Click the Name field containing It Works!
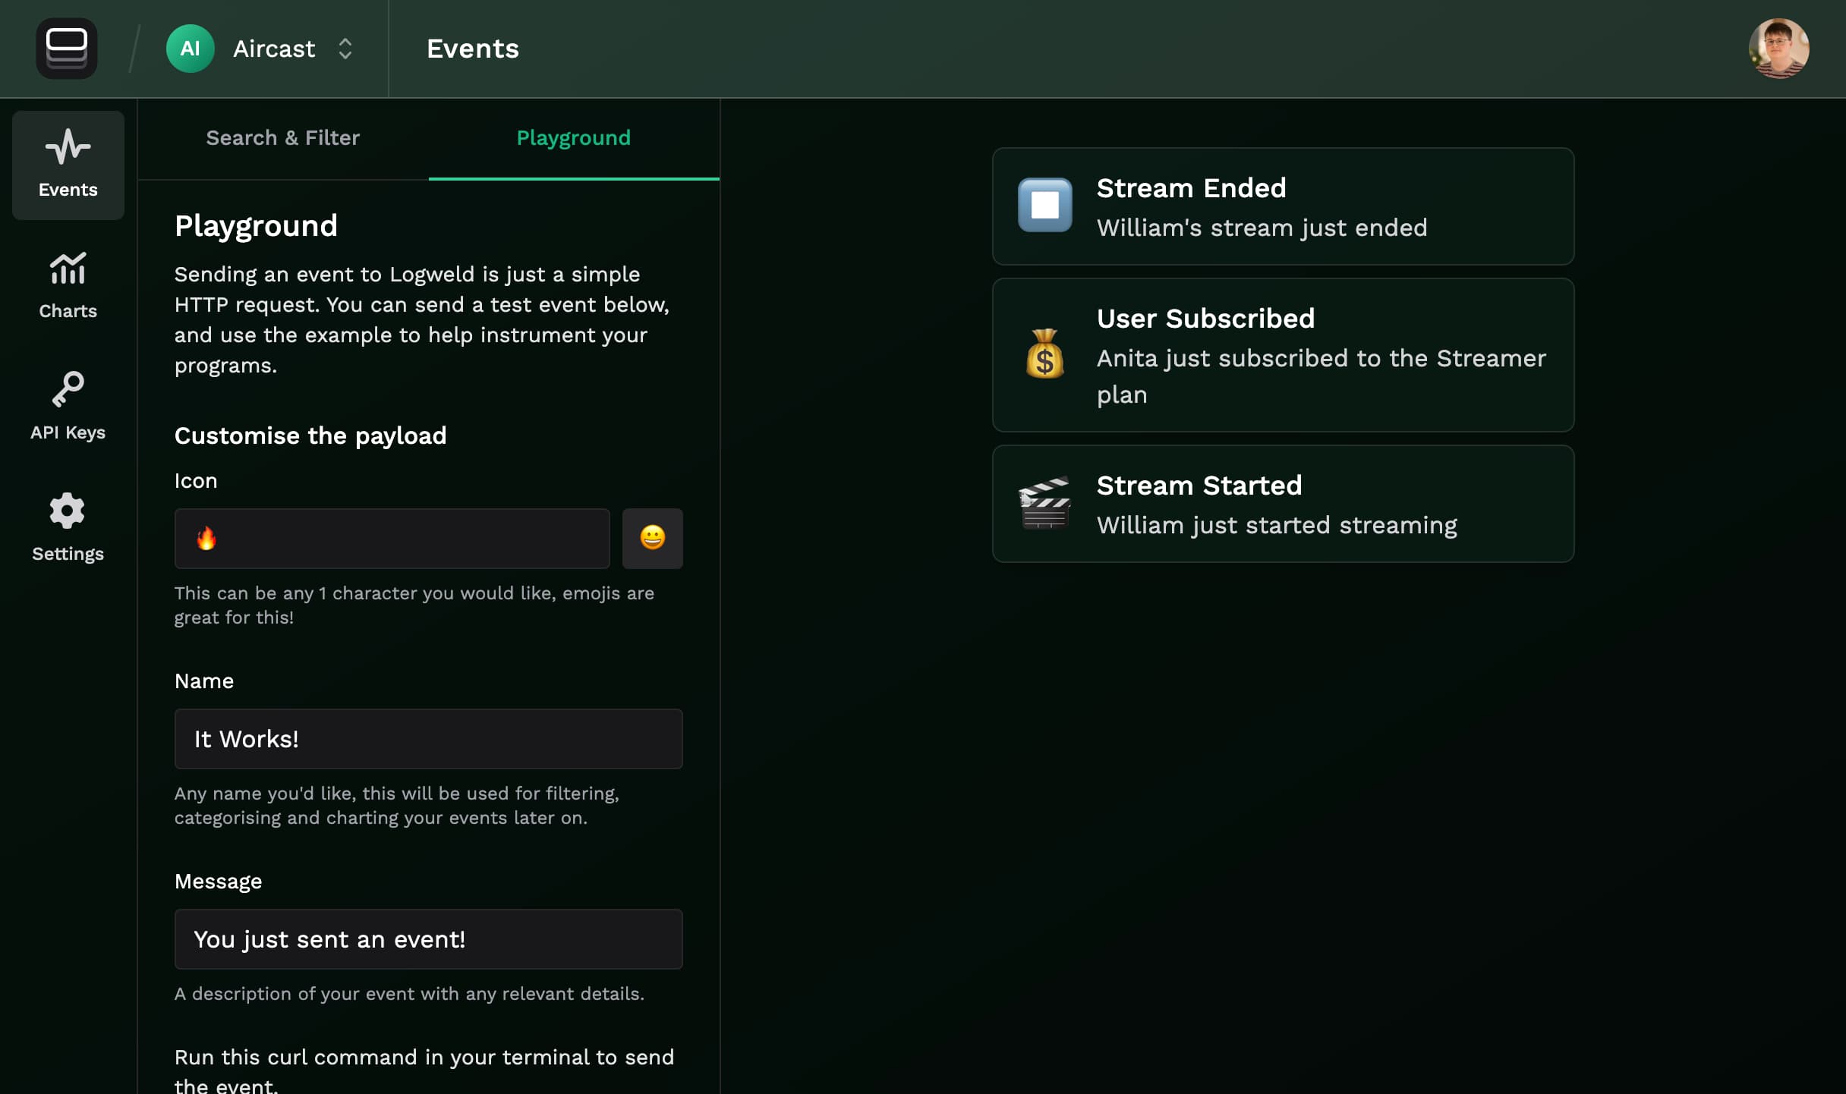This screenshot has width=1846, height=1094. pyautogui.click(x=428, y=738)
